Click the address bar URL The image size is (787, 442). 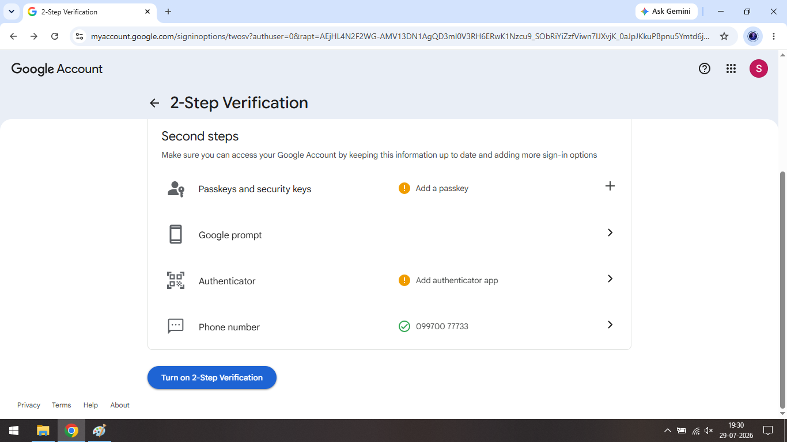coord(400,36)
